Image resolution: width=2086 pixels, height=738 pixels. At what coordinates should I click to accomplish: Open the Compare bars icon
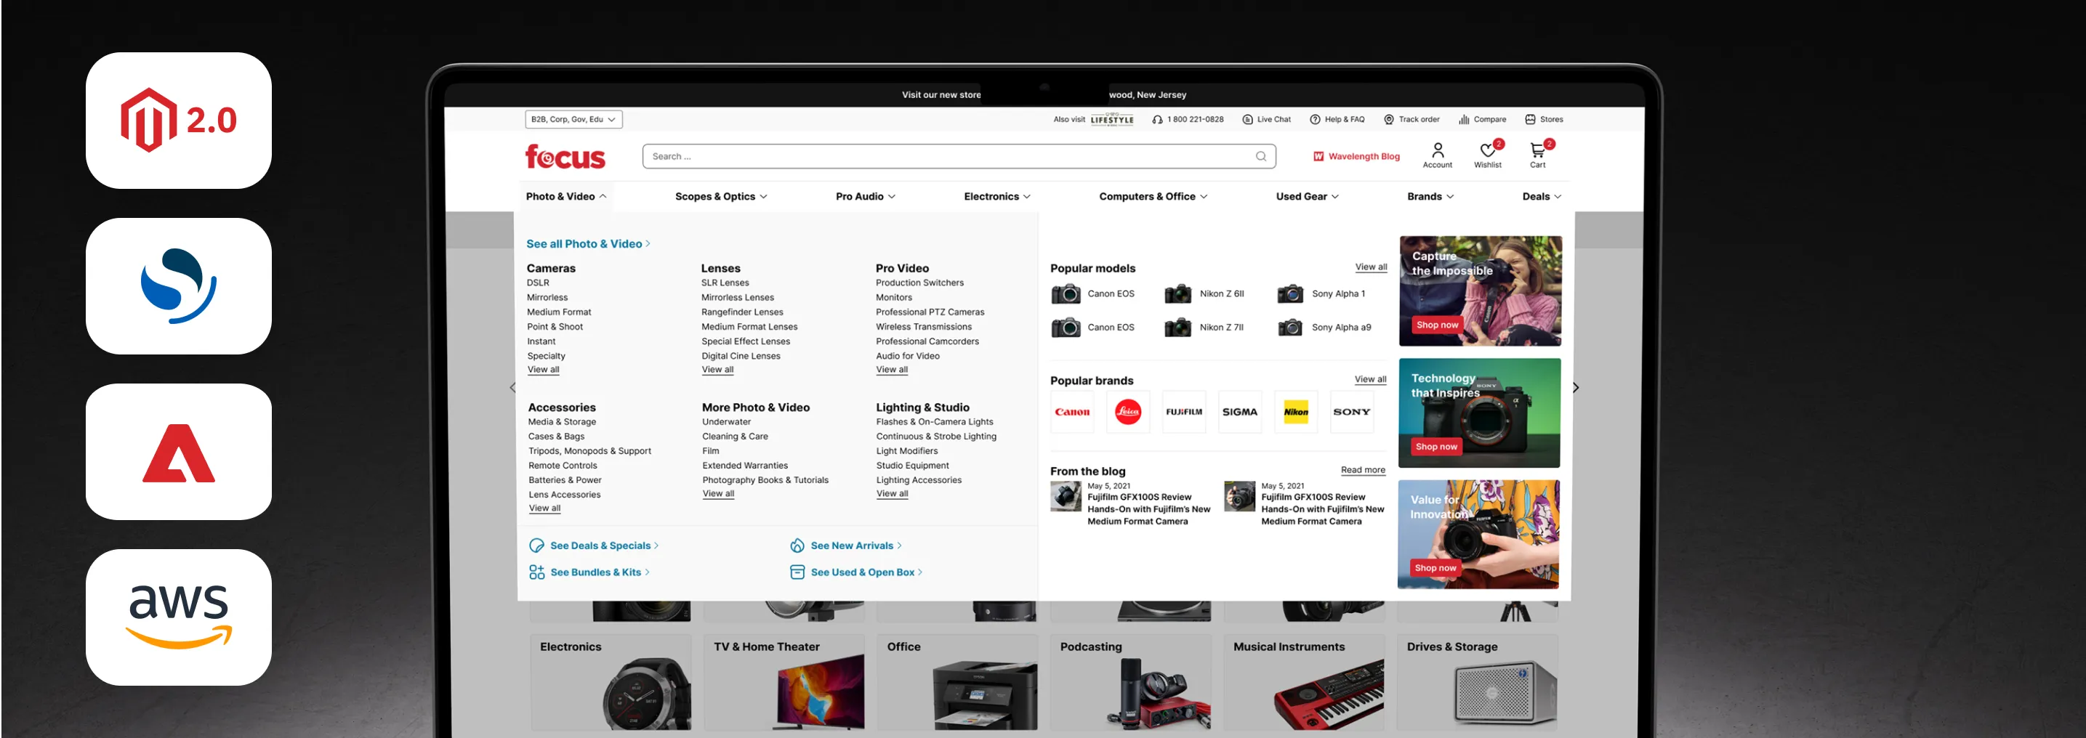[1464, 119]
